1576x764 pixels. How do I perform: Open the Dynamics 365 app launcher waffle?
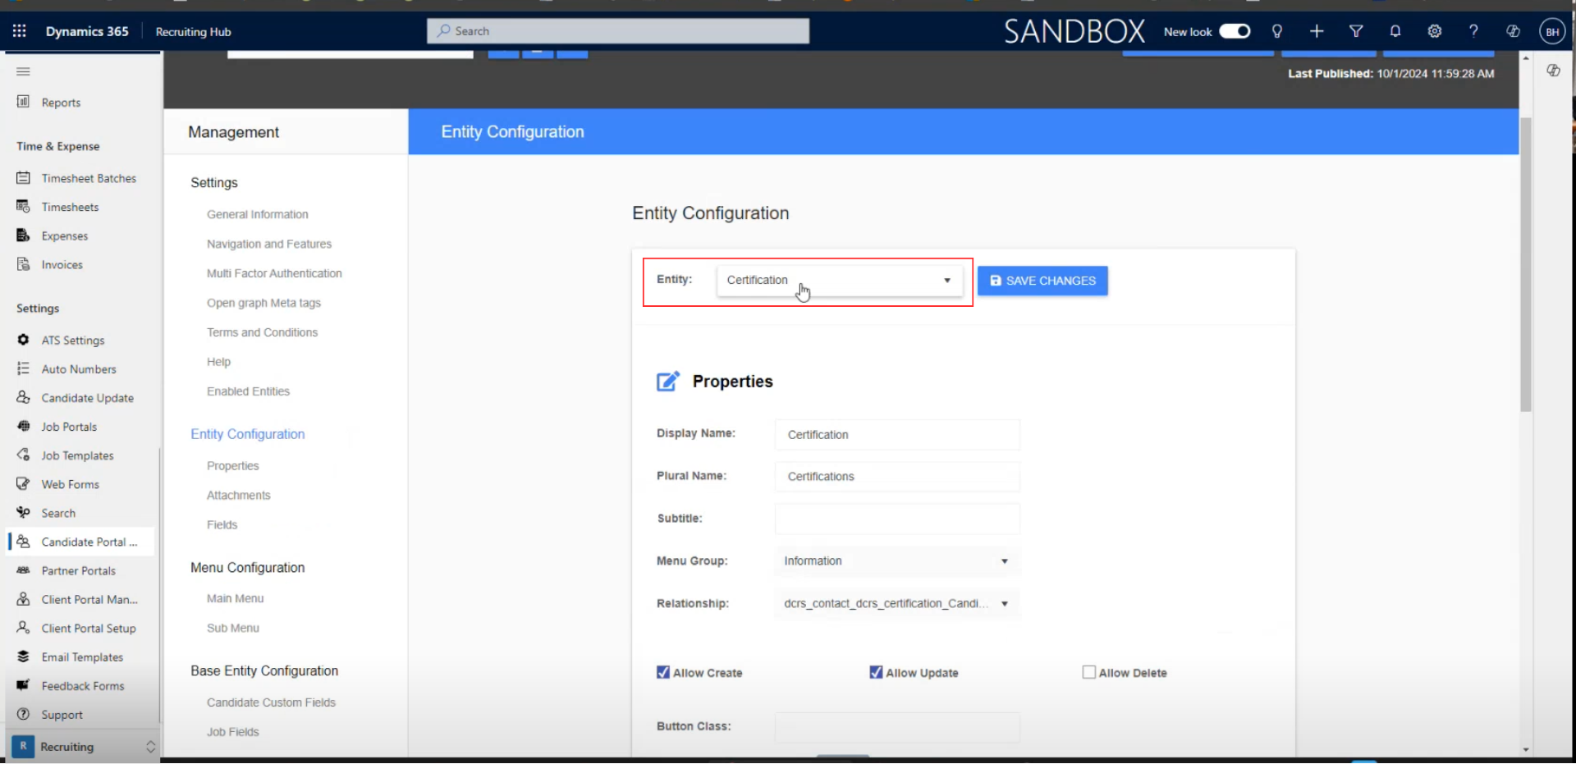(20, 31)
